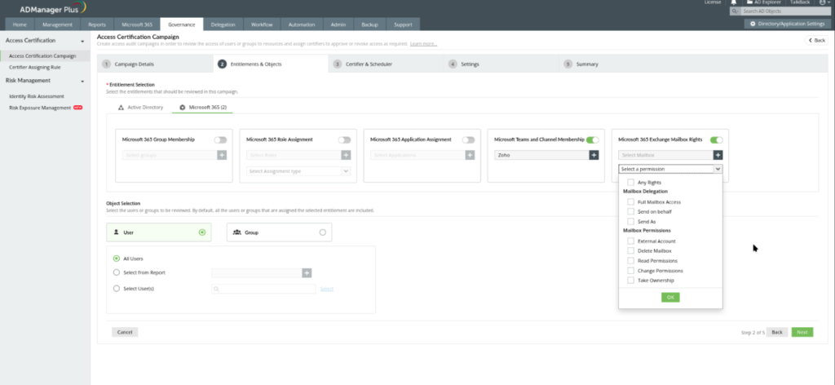Click into the Select User(s) search field

[x=263, y=288]
